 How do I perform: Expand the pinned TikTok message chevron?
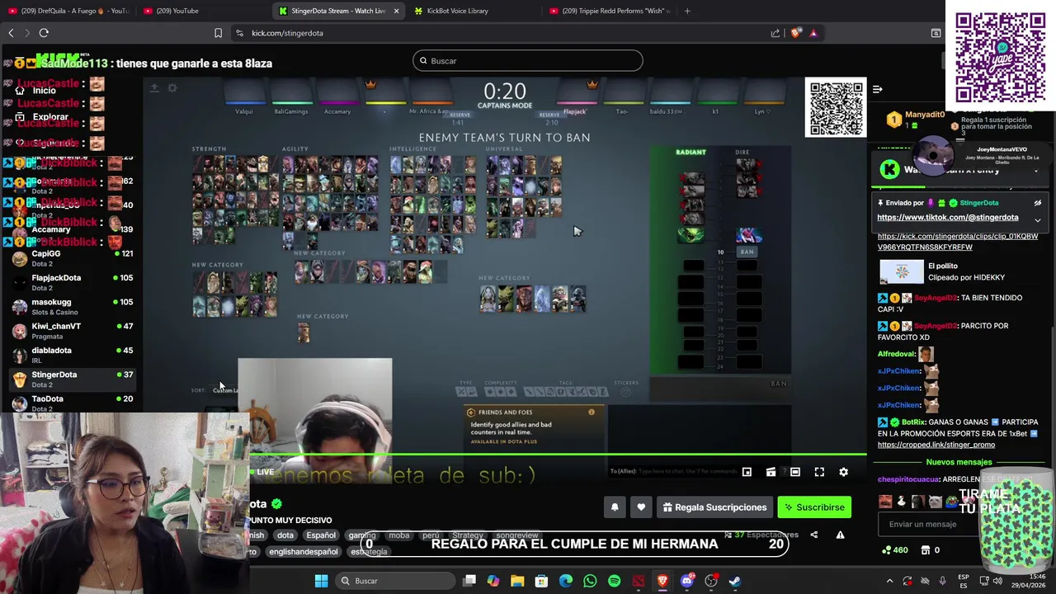pos(1038,220)
